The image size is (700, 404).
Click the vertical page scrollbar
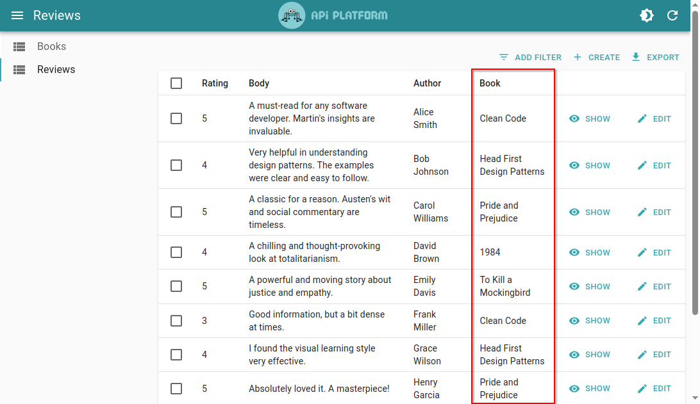pos(695,163)
